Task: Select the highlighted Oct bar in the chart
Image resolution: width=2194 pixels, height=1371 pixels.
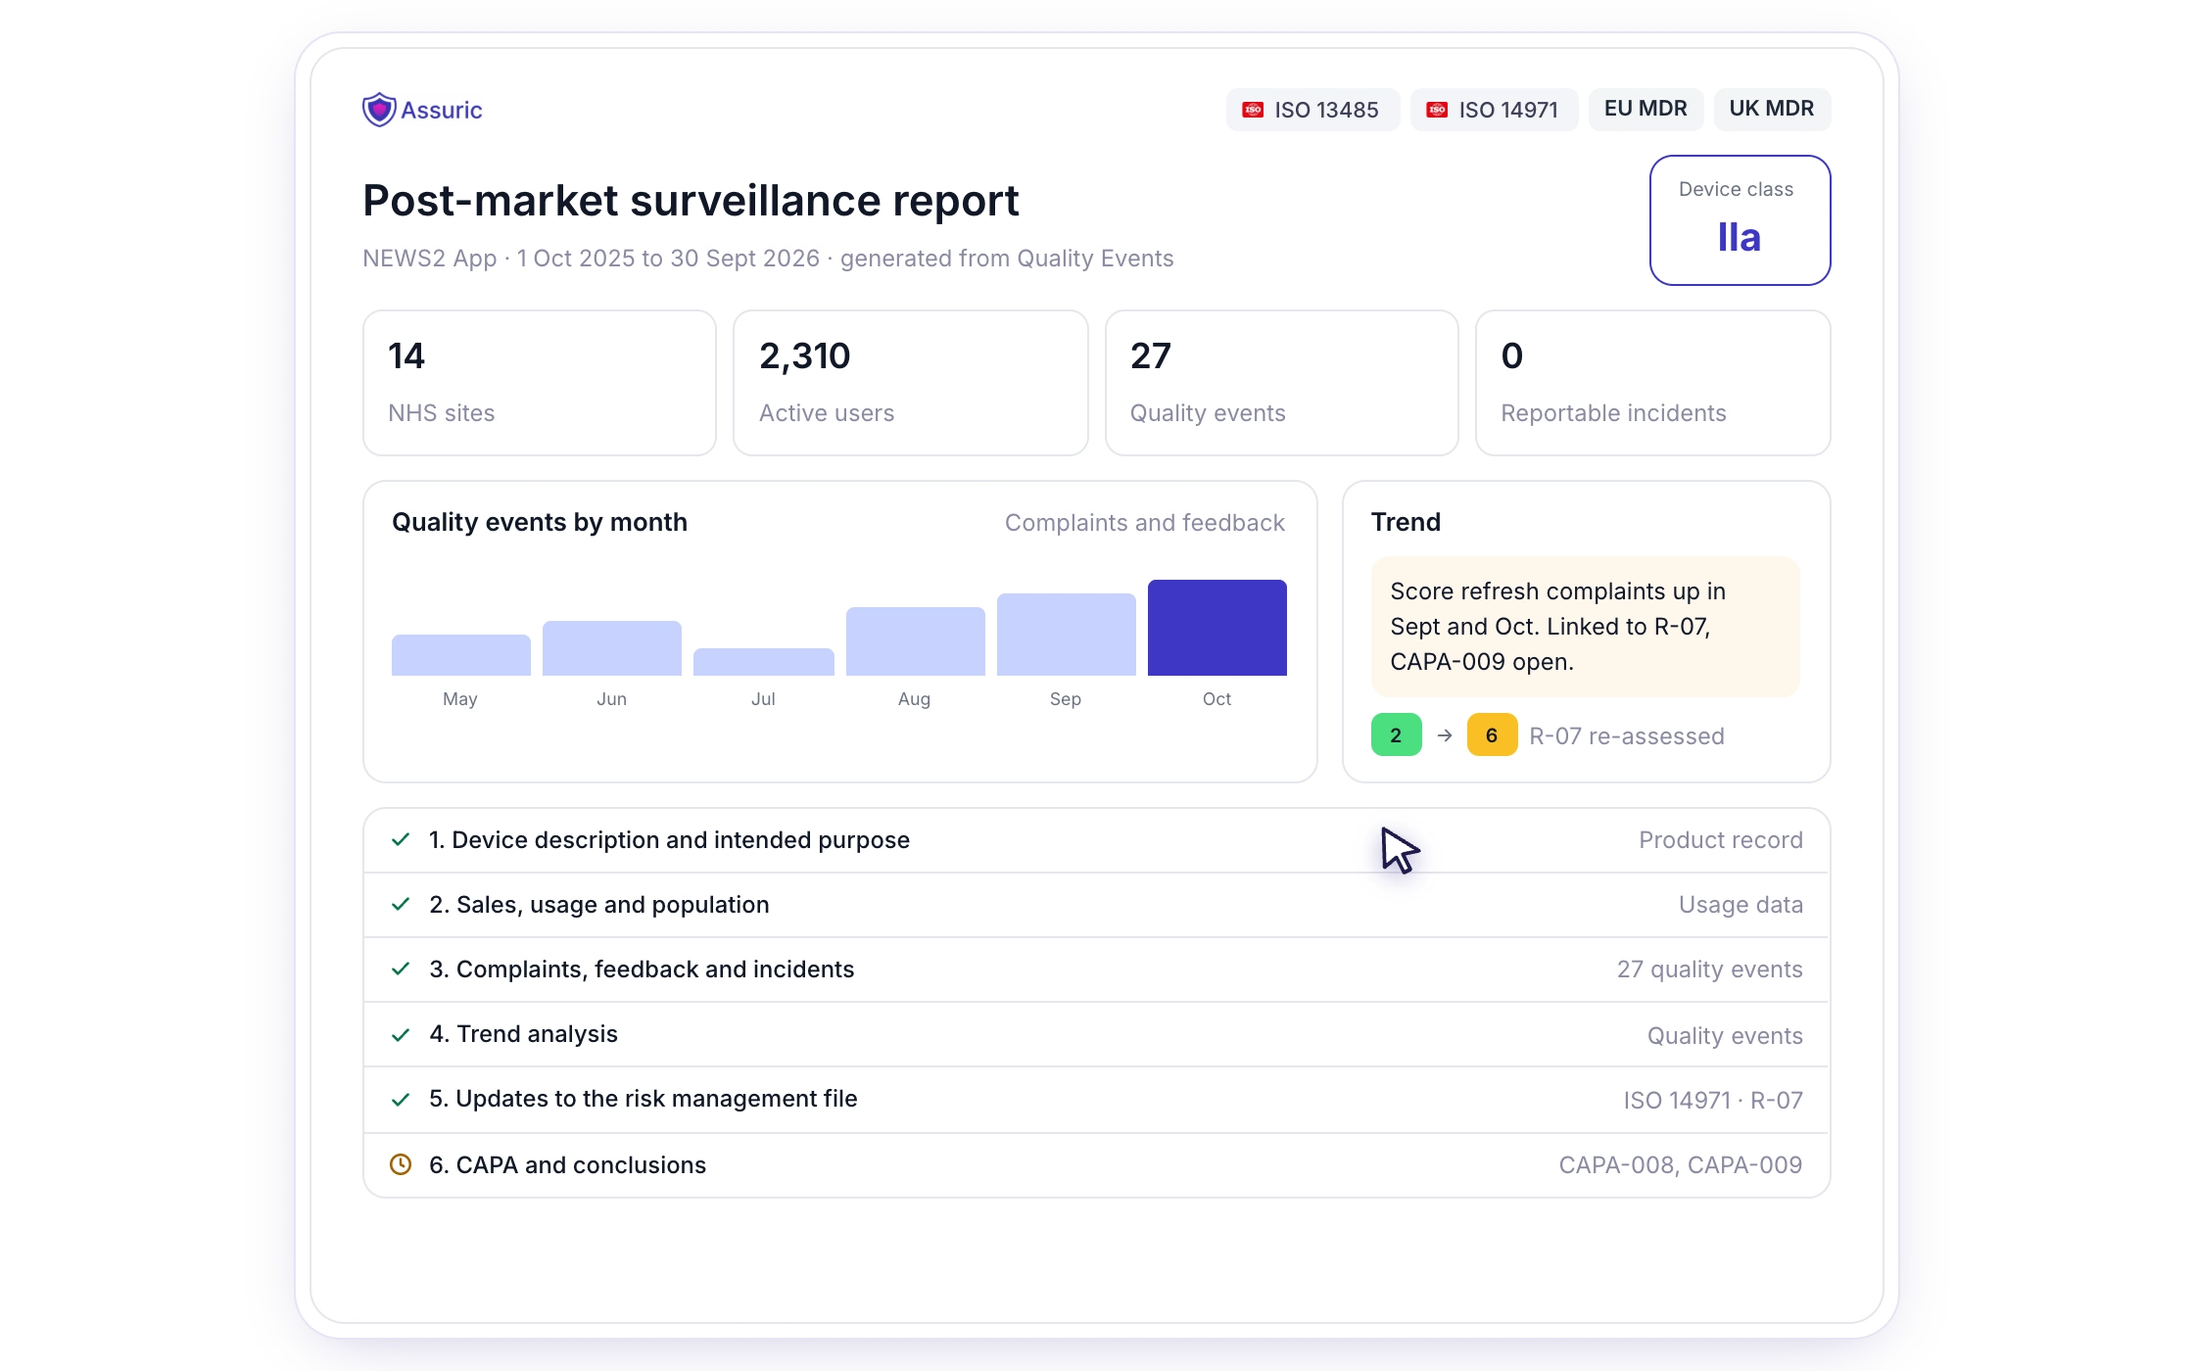Action: pos(1217,628)
